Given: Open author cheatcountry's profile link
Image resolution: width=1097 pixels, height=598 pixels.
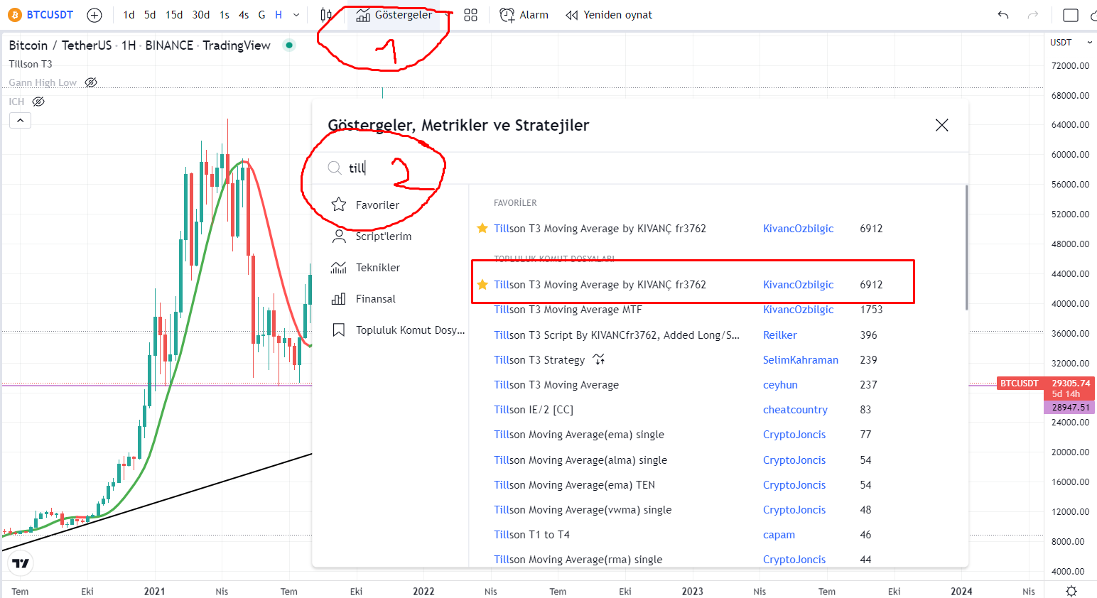Looking at the screenshot, I should click(x=795, y=409).
